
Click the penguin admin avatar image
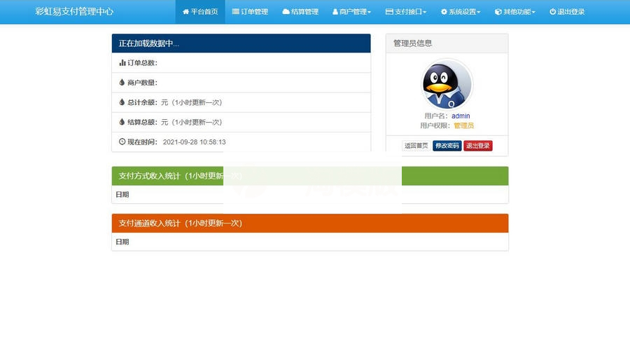447,84
